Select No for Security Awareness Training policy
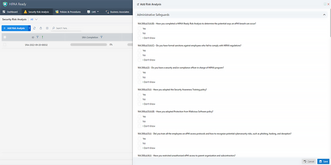Image resolution: width=331 pixels, height=165 pixels. (x=139, y=99)
